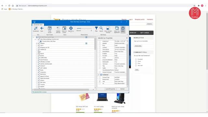Check the BOOKS tree item checkbox

tap(37, 56)
